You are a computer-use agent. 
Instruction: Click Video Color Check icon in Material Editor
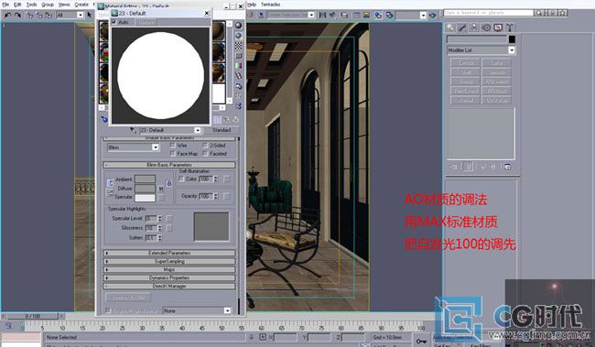238,66
